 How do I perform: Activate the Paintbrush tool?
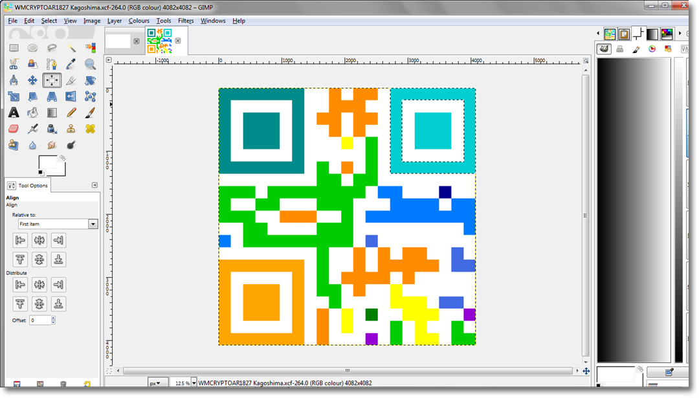[90, 113]
